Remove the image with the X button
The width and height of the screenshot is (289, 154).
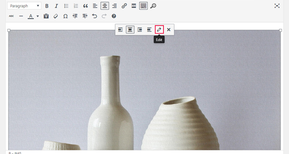(168, 30)
